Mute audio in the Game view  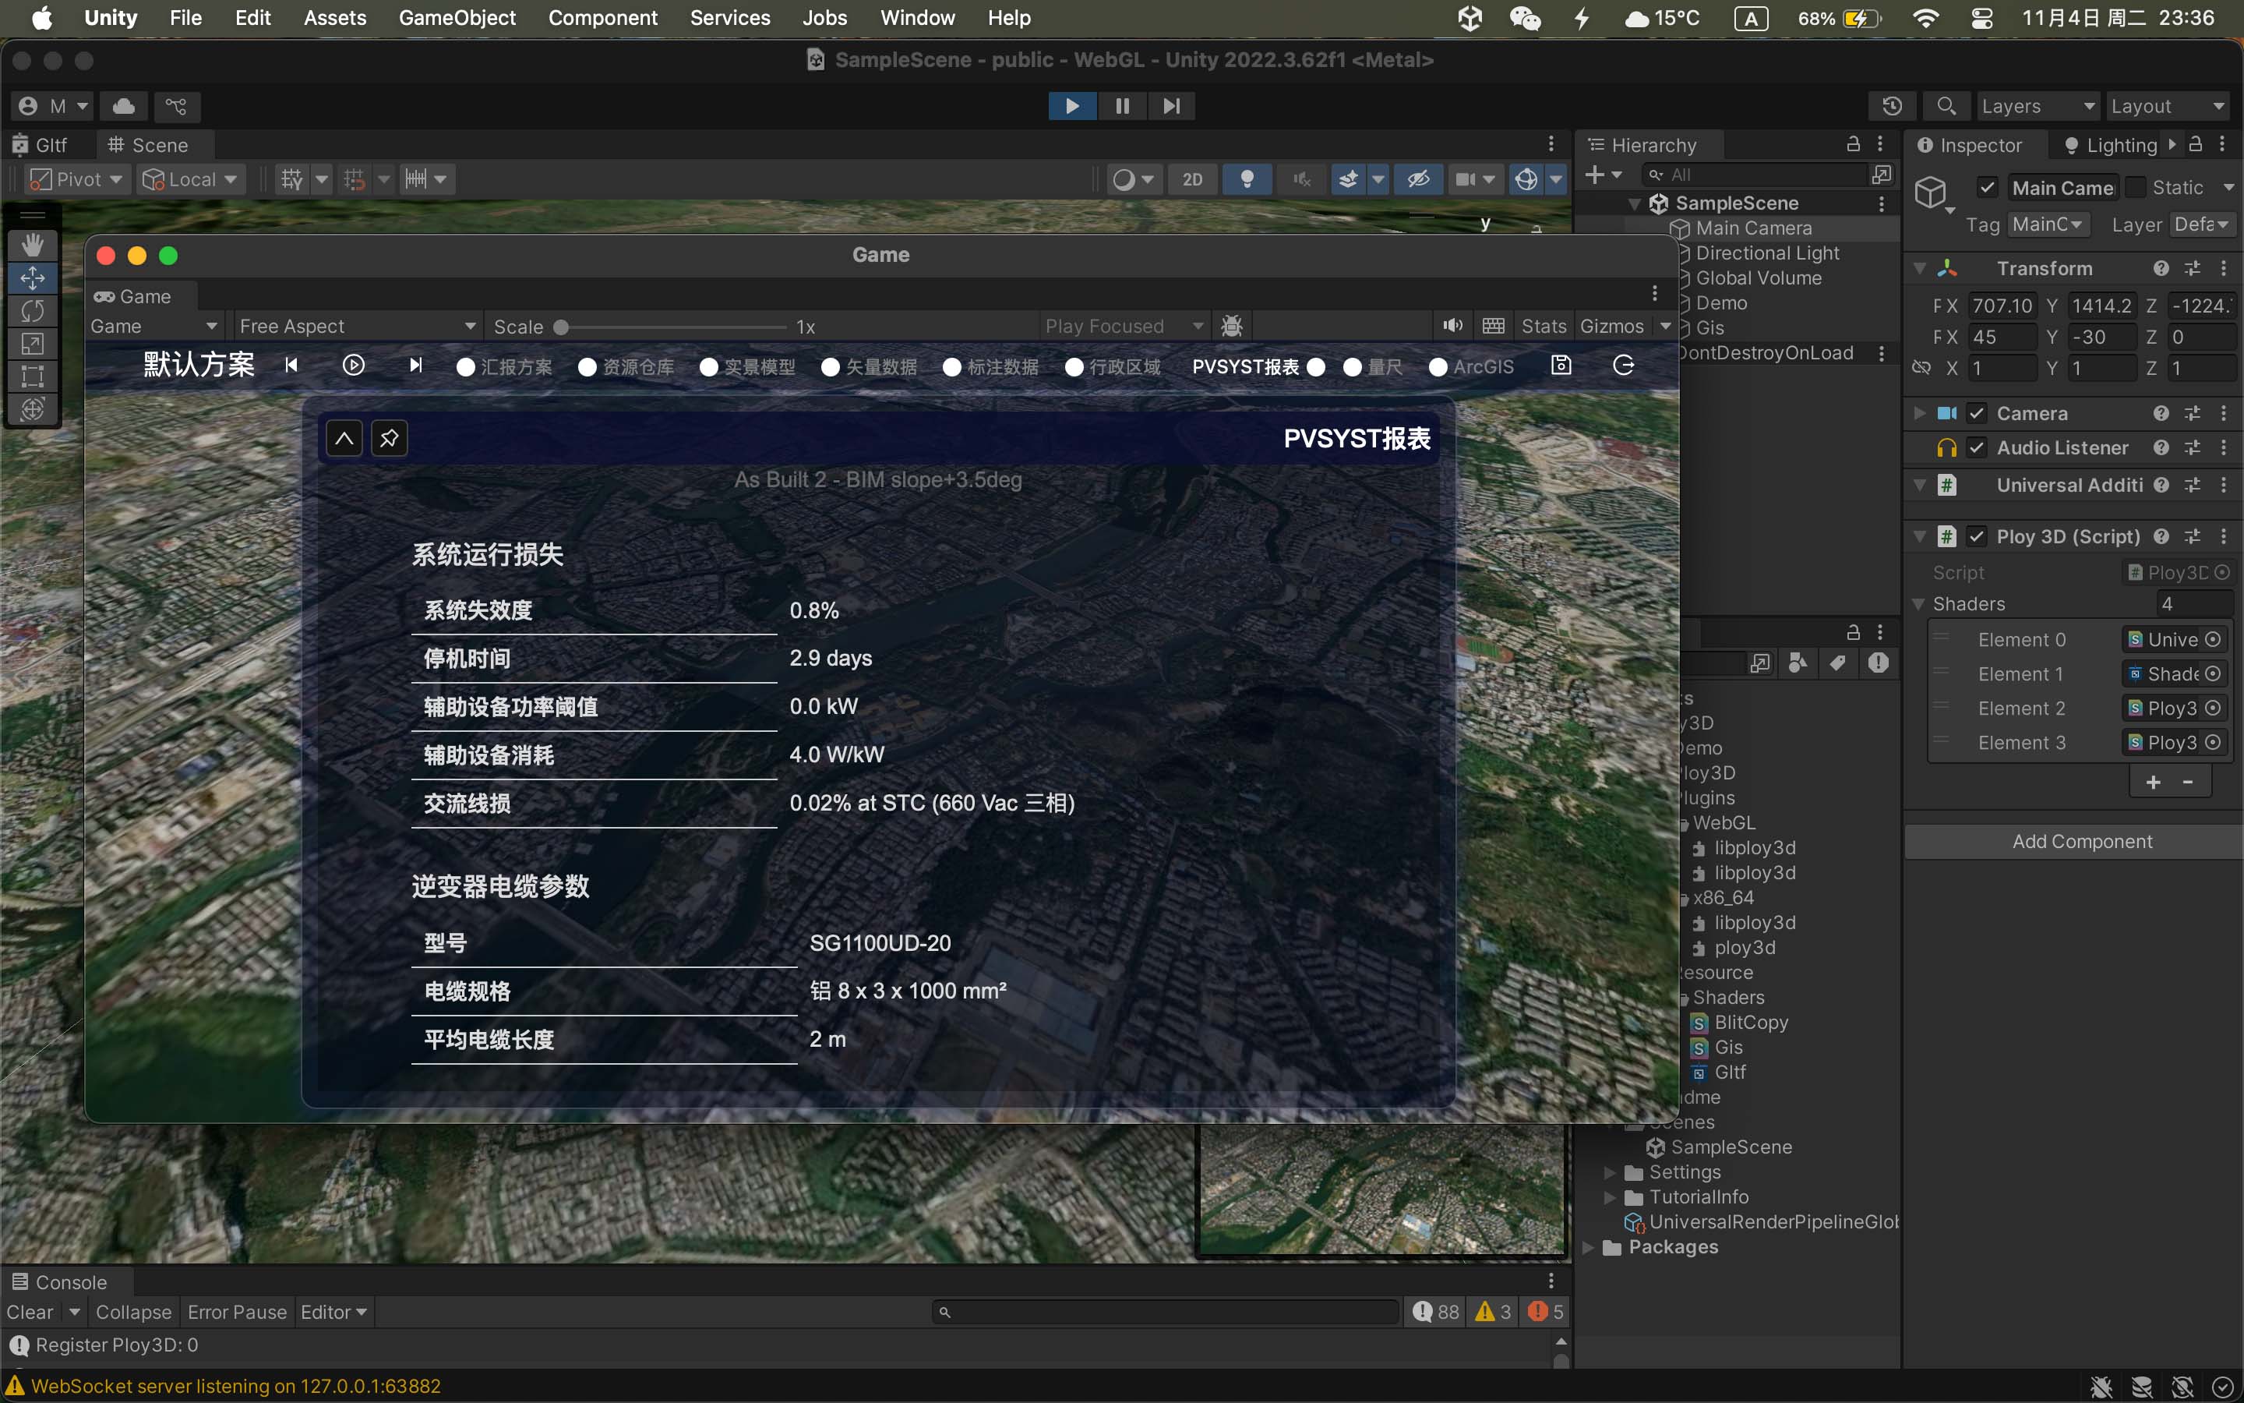click(x=1452, y=326)
